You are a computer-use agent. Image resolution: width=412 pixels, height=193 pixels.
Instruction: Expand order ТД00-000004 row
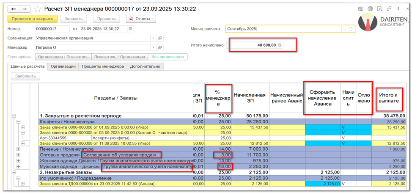coord(23,184)
